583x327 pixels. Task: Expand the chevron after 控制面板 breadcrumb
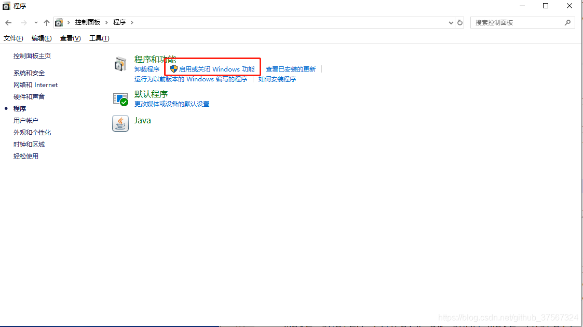[x=106, y=22]
